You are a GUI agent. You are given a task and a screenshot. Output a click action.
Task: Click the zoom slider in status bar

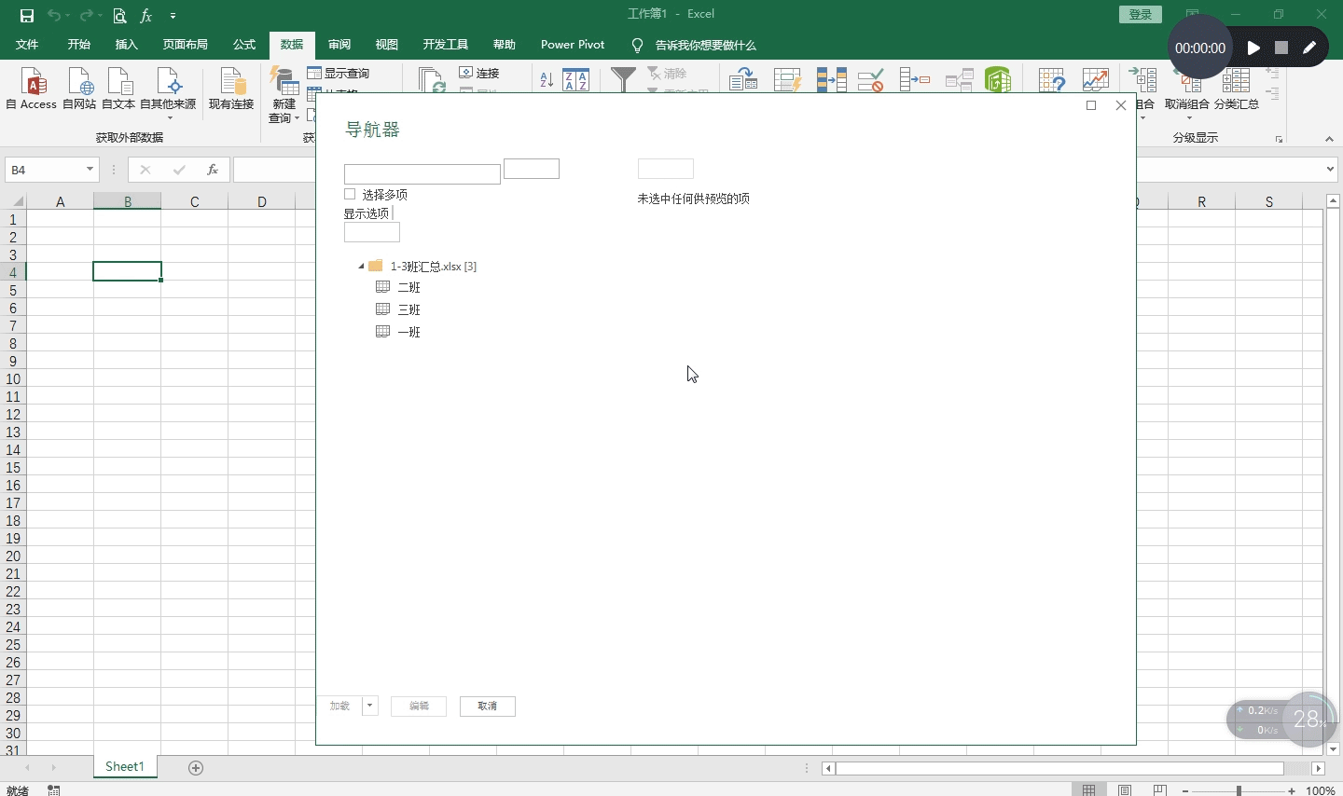1239,790
